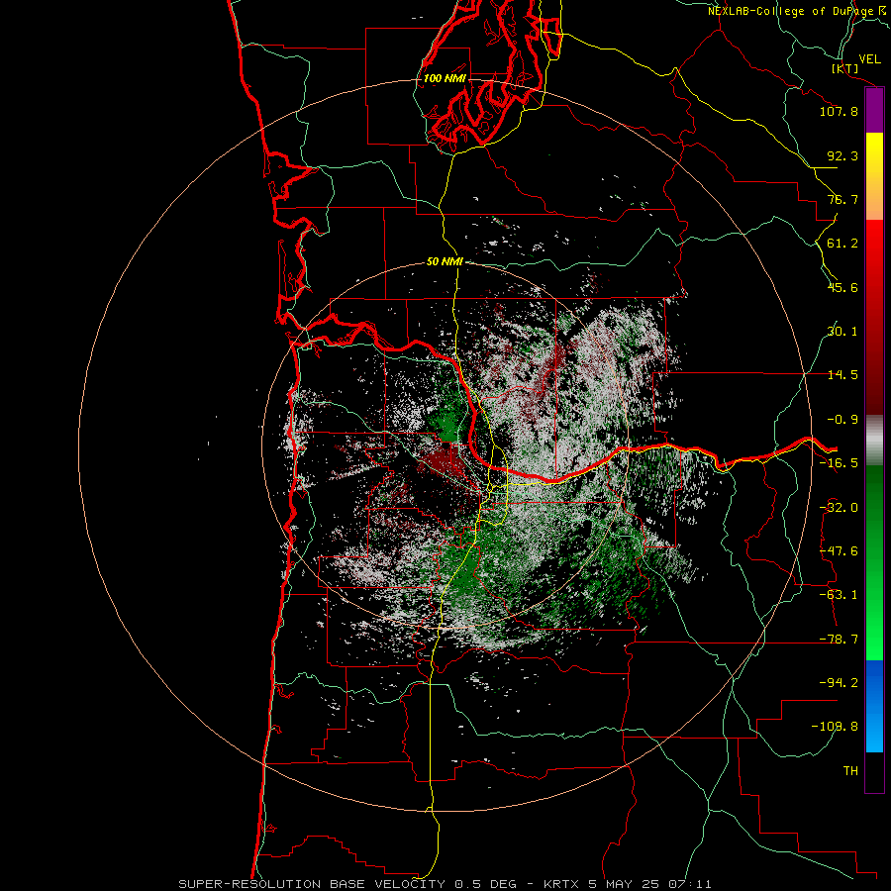The height and width of the screenshot is (891, 891).
Task: Click the 92.3 velocity scale value
Action: [842, 155]
